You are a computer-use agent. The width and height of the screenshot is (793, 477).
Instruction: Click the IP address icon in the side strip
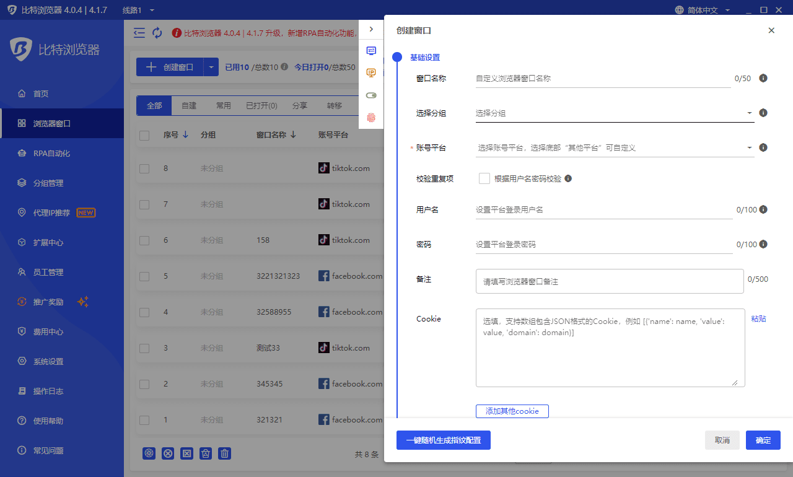[371, 72]
